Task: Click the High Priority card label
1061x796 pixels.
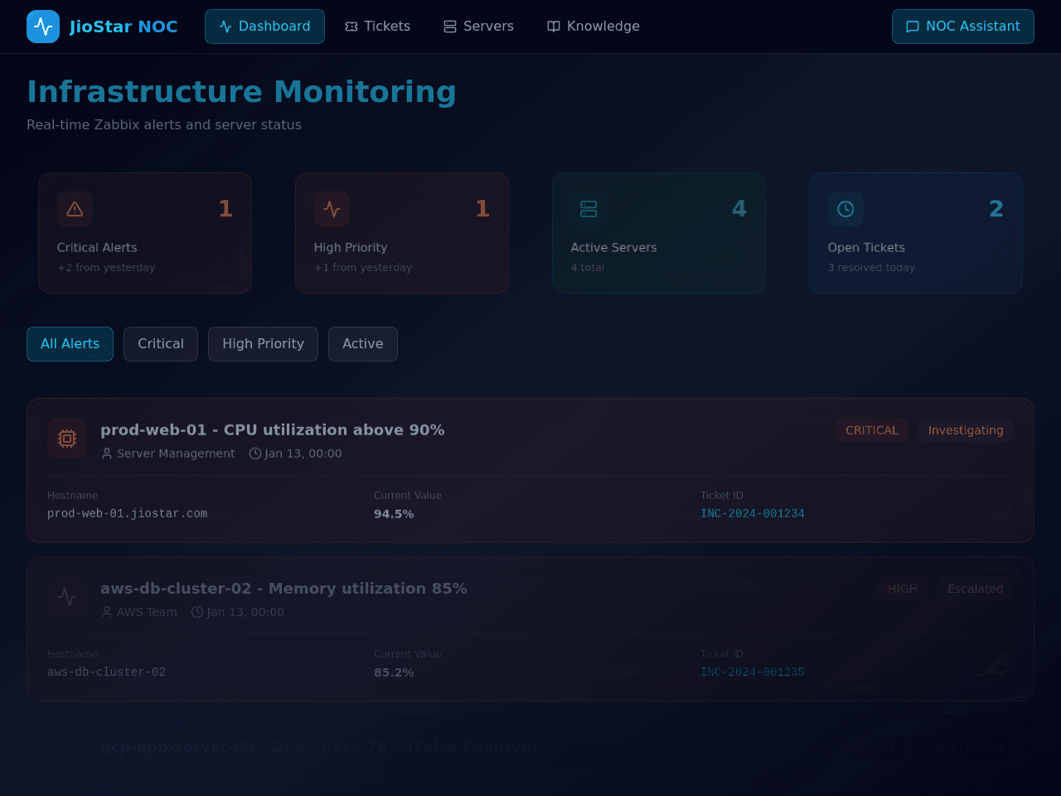Action: (x=351, y=247)
